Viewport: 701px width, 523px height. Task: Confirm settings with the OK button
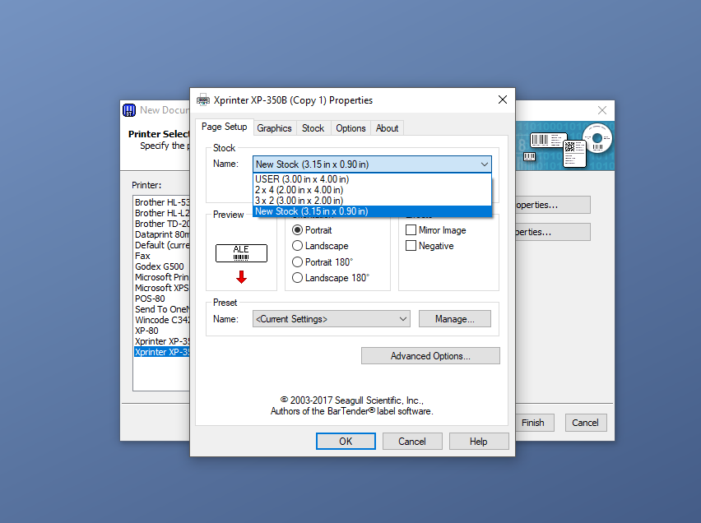(x=346, y=442)
